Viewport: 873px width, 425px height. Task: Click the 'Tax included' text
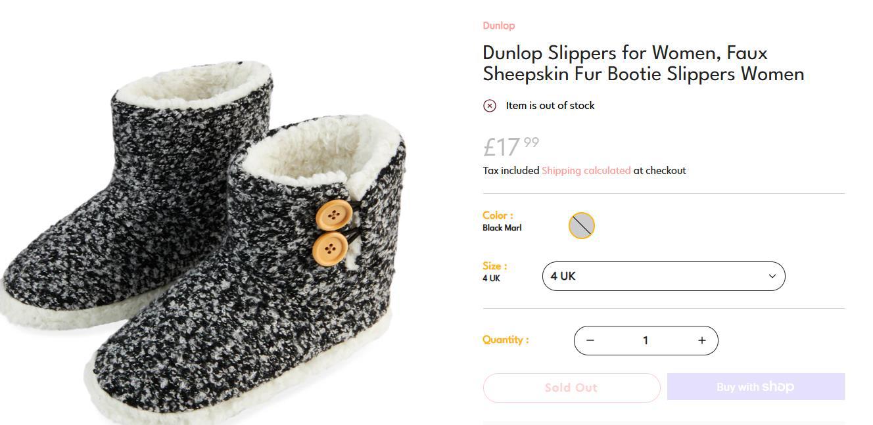coord(511,171)
